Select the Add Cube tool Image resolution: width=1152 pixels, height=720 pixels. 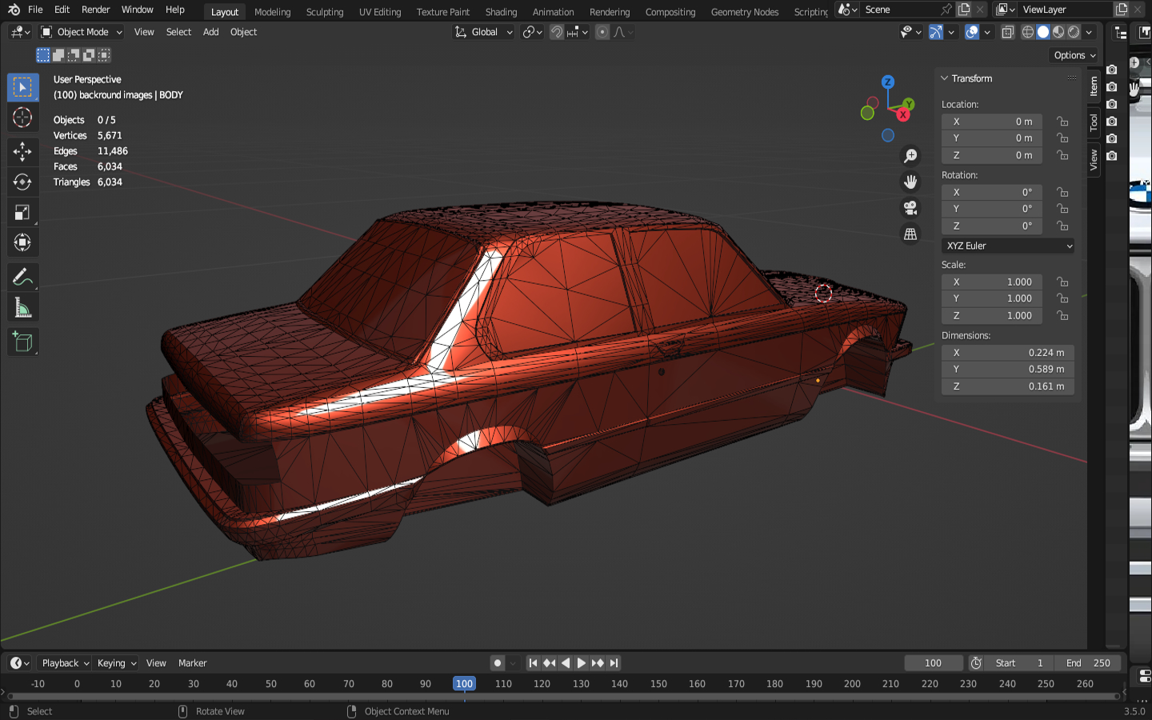click(22, 342)
